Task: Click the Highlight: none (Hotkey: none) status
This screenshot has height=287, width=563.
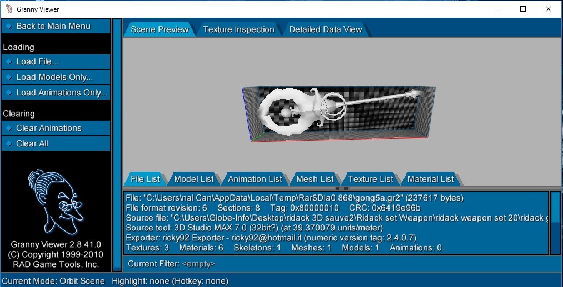Action: pyautogui.click(x=170, y=281)
